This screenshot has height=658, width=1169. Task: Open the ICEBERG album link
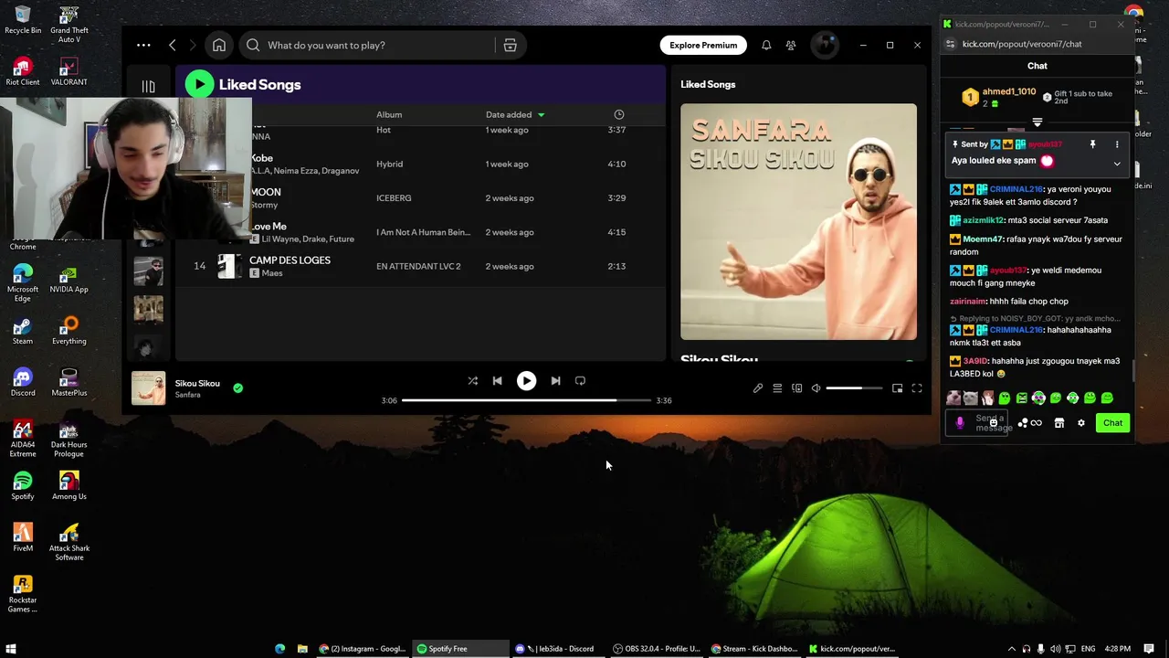point(394,198)
